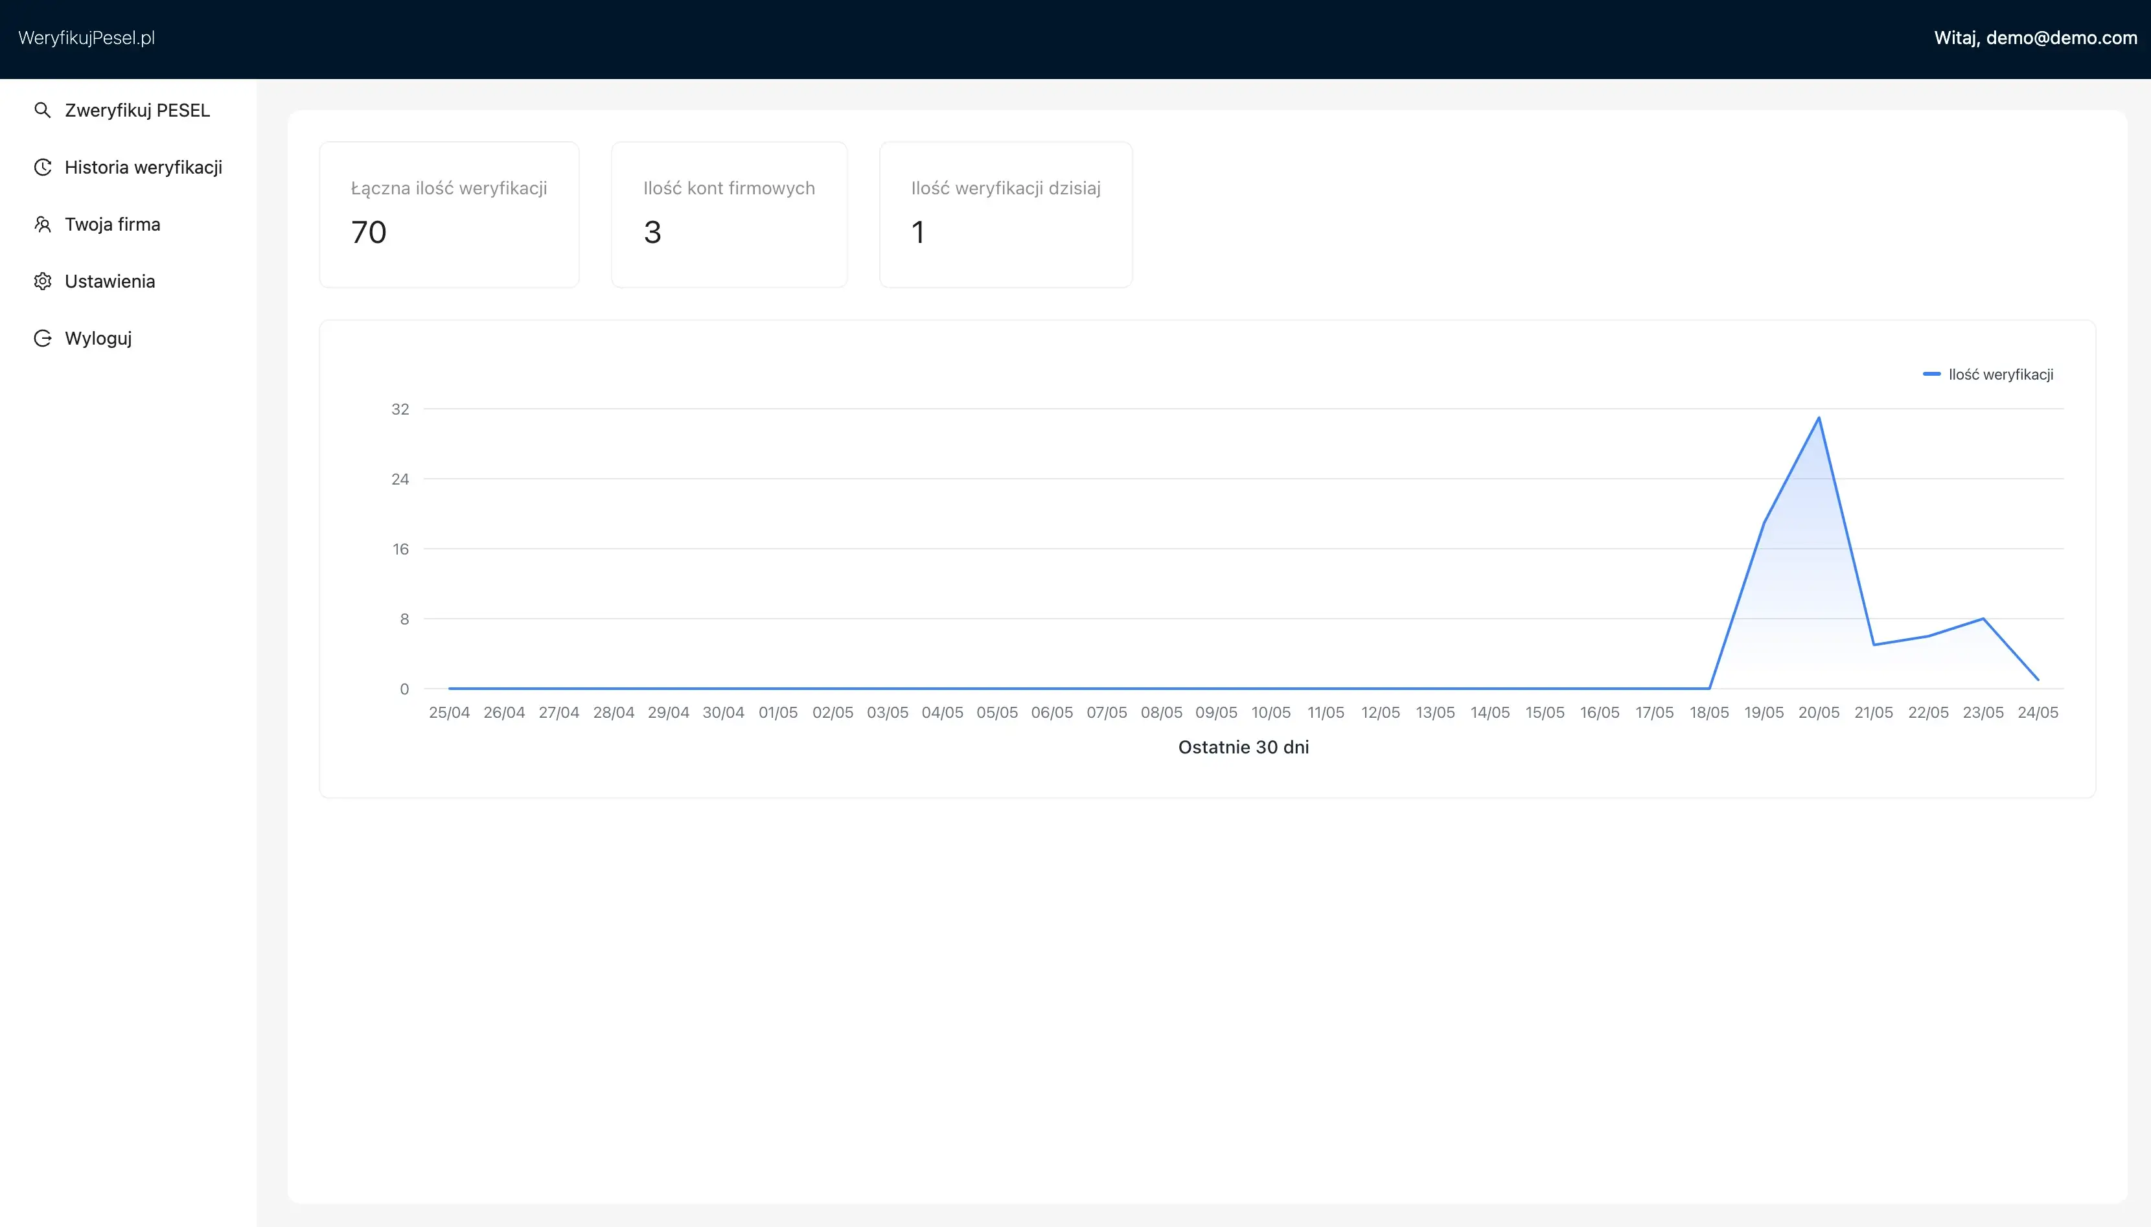The width and height of the screenshot is (2151, 1227).
Task: Select the magnifying glass icon next to Zweryfikuj PESEL
Action: click(x=42, y=109)
